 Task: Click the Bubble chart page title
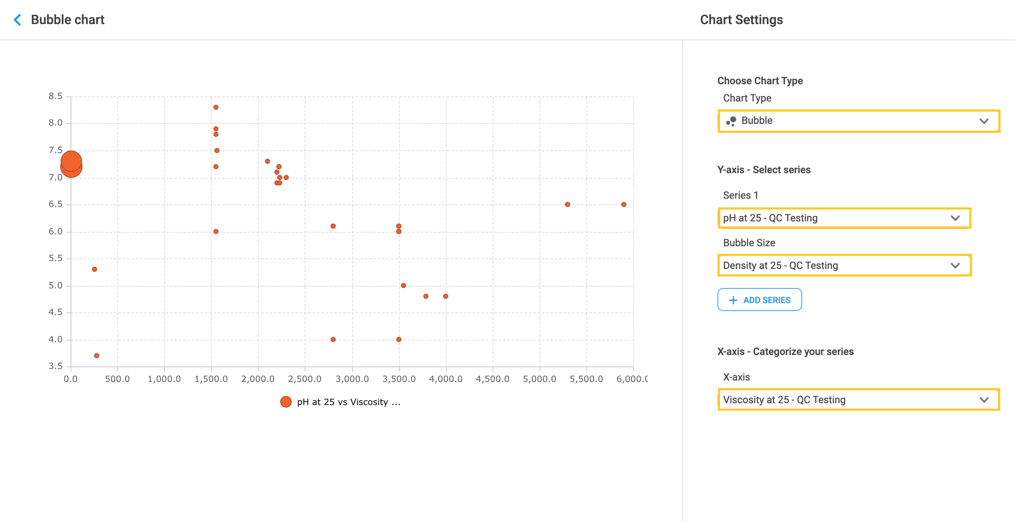point(67,20)
